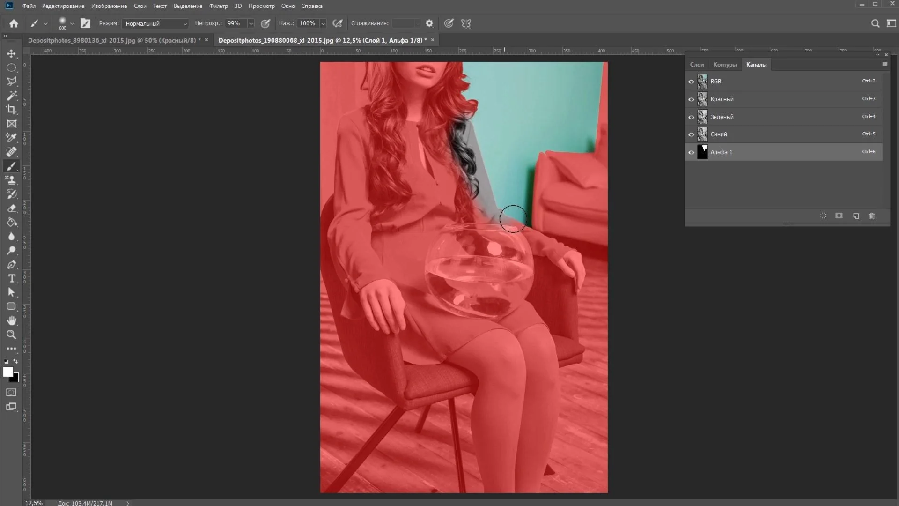This screenshot has width=899, height=506.
Task: Select the Clone Stamp tool
Action: [11, 180]
